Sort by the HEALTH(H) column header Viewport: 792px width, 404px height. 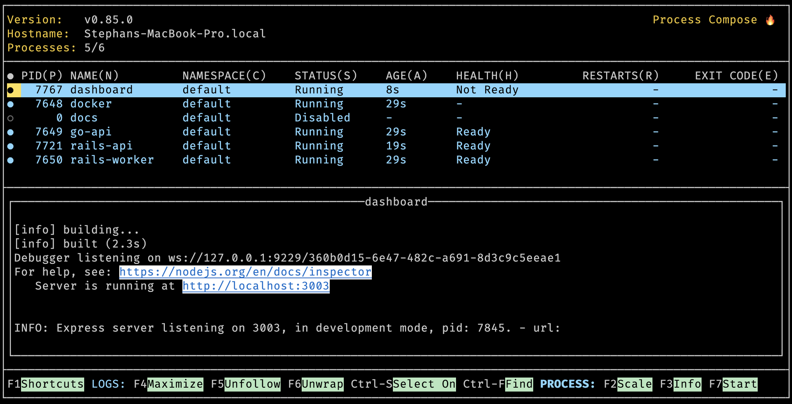point(487,76)
